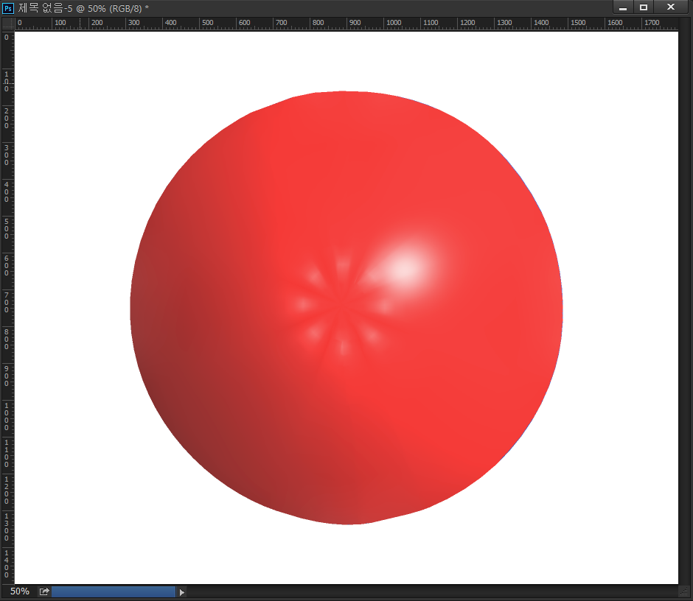Click the star-shaped center of the red sphere
The height and width of the screenshot is (601, 693).
coord(341,303)
